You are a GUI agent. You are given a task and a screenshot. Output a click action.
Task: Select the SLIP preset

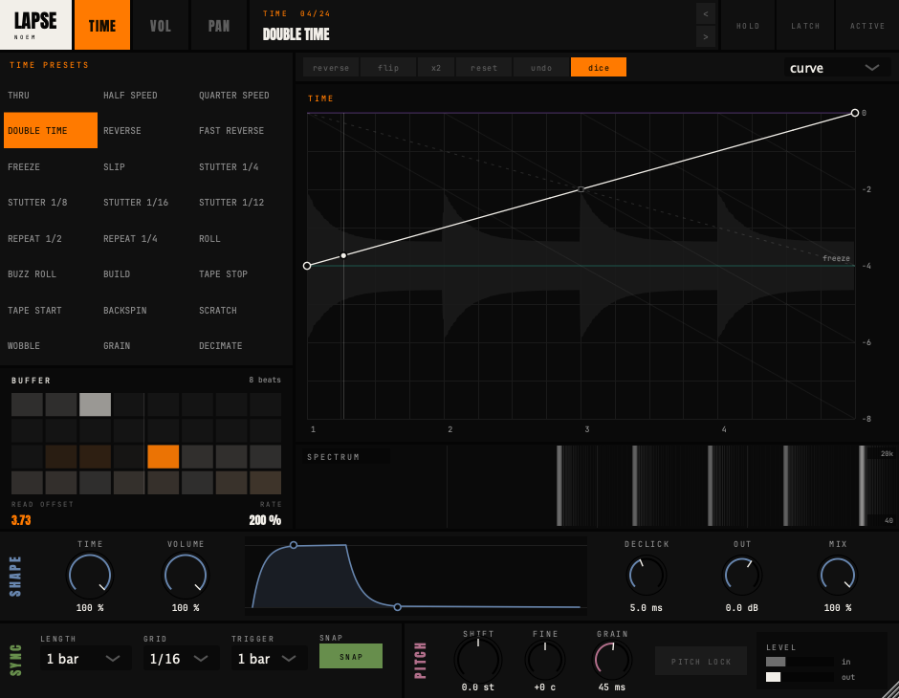coord(146,166)
